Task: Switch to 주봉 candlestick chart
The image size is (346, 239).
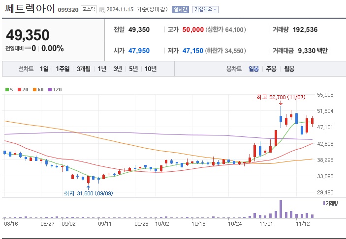Action: (x=271, y=69)
